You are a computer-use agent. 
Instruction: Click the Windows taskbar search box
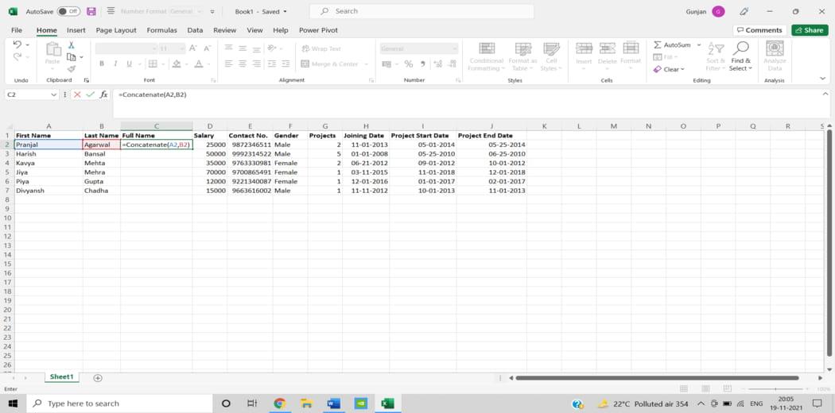(119, 403)
